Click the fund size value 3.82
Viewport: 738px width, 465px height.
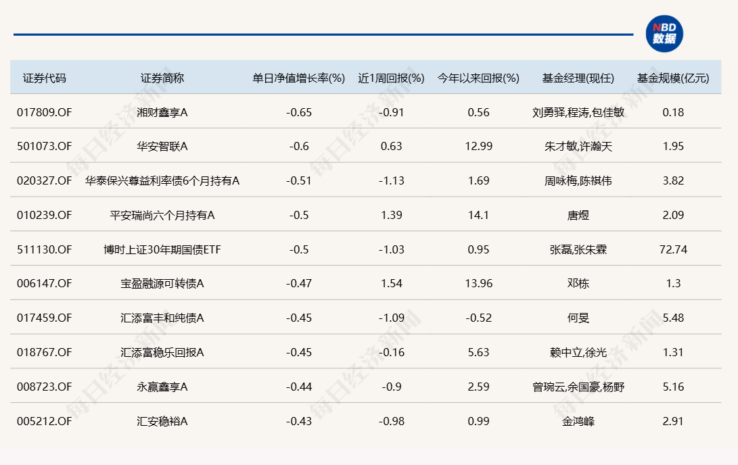pos(673,180)
